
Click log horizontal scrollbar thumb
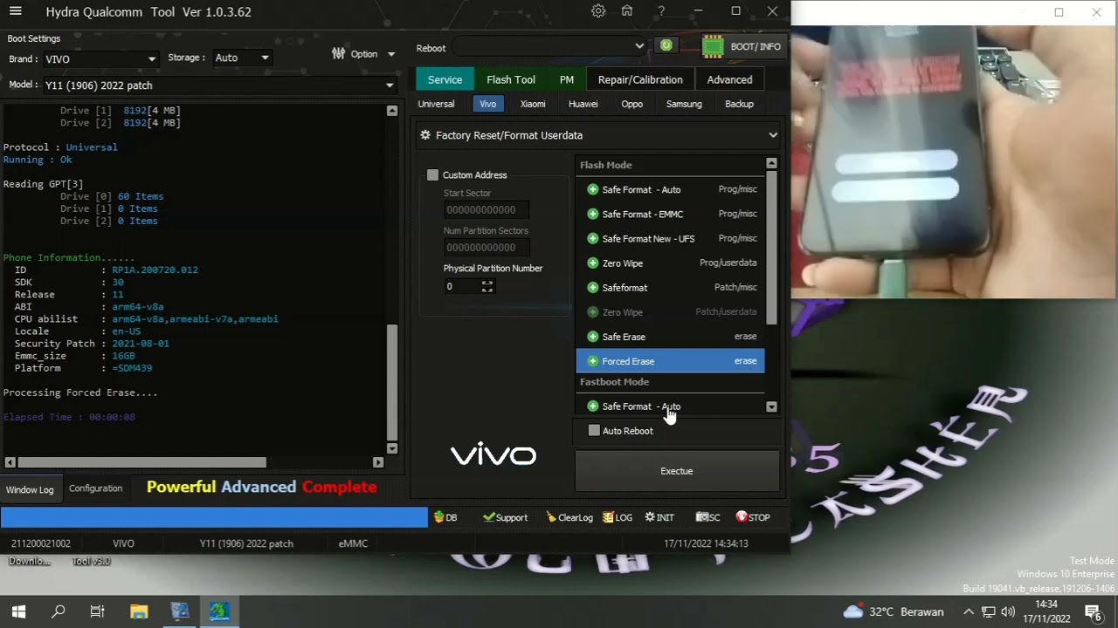(141, 462)
